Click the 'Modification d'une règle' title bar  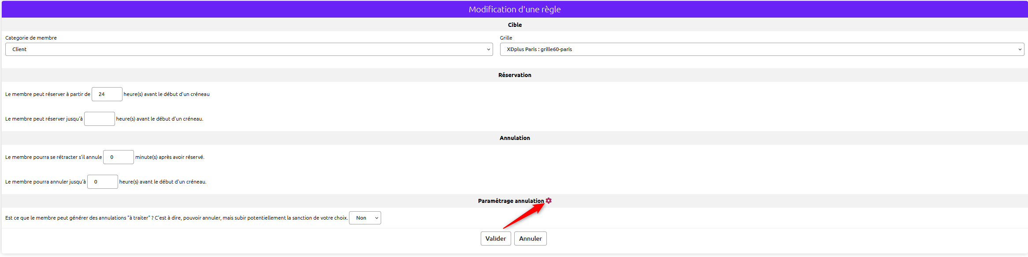point(514,9)
